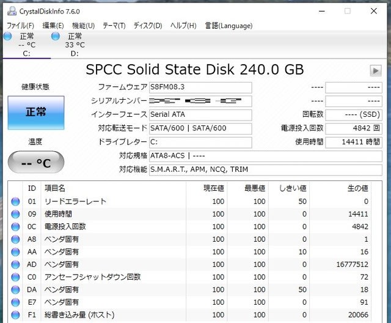
Task: Open the ヘルプ(H) menu
Action: point(183,26)
